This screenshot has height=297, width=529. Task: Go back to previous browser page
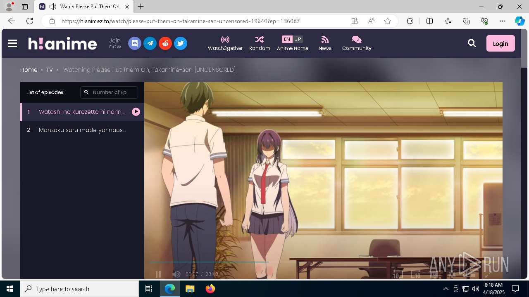pyautogui.click(x=12, y=21)
